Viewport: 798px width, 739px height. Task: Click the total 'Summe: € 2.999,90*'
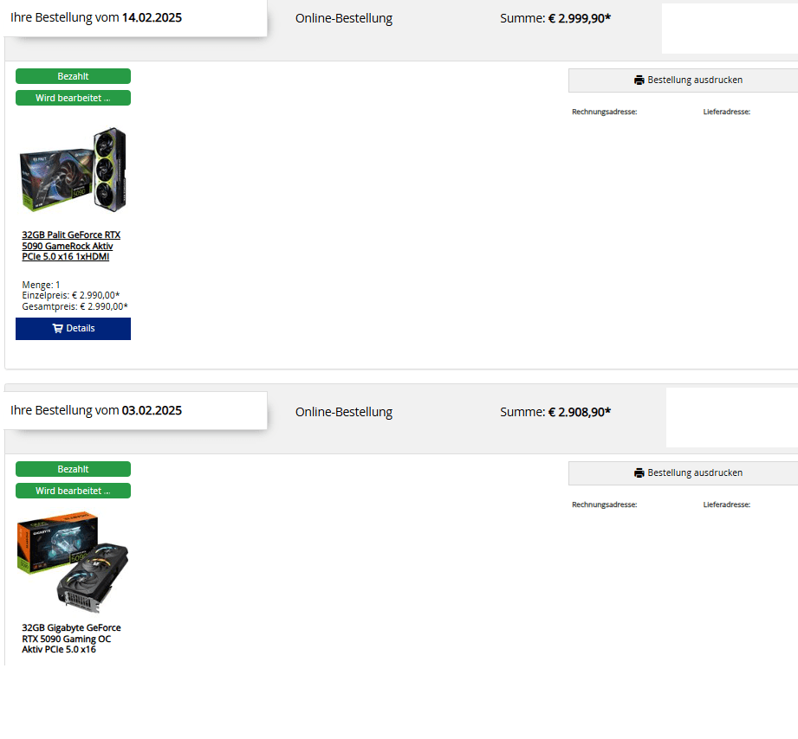coord(555,18)
